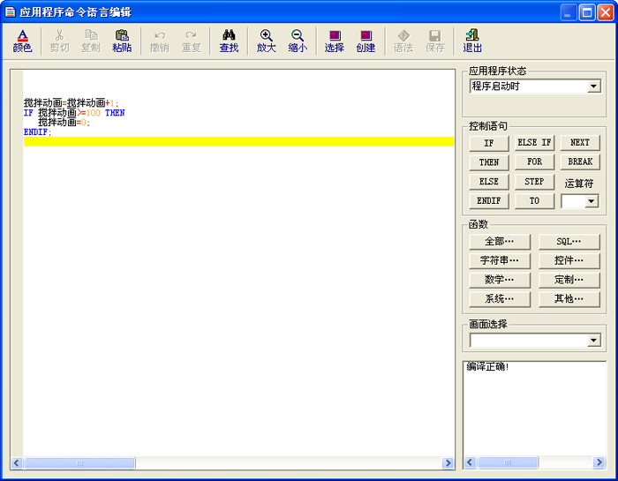Click the editor scrollbar left arrow
The width and height of the screenshot is (618, 481).
17,462
